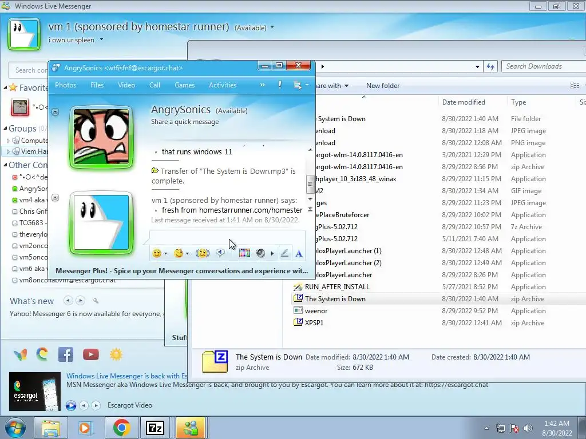Image resolution: width=586 pixels, height=439 pixels.
Task: Open the volume speaker icon in the system tray
Action: 528,428
